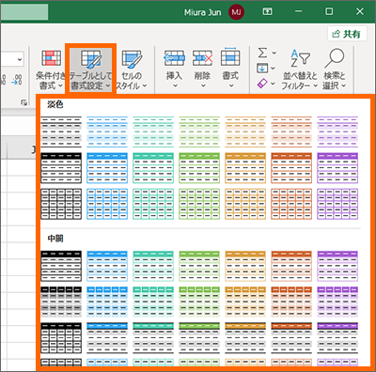
Task: Click the 淡色 section heading
Action: coord(55,104)
